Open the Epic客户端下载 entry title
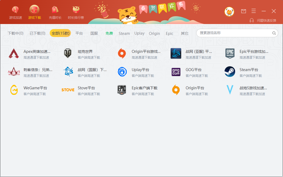The image size is (283, 177). [145, 88]
